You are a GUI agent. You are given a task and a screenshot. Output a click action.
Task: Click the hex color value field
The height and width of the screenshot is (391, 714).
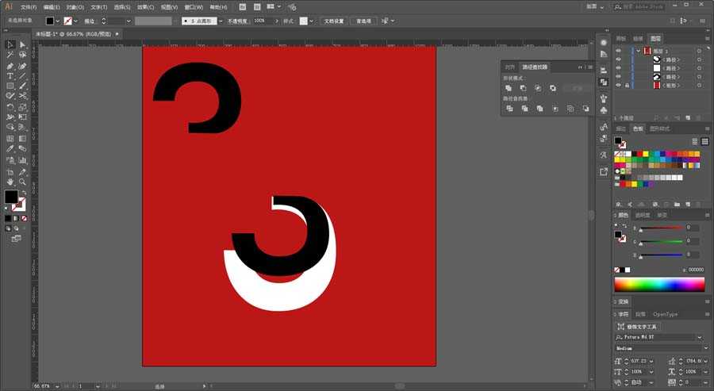[x=694, y=270]
